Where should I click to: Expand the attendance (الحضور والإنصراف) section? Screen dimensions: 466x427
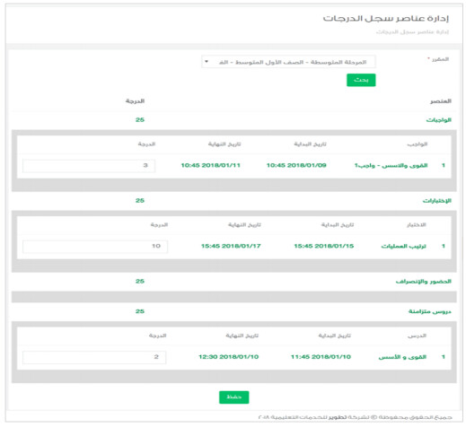(x=423, y=282)
